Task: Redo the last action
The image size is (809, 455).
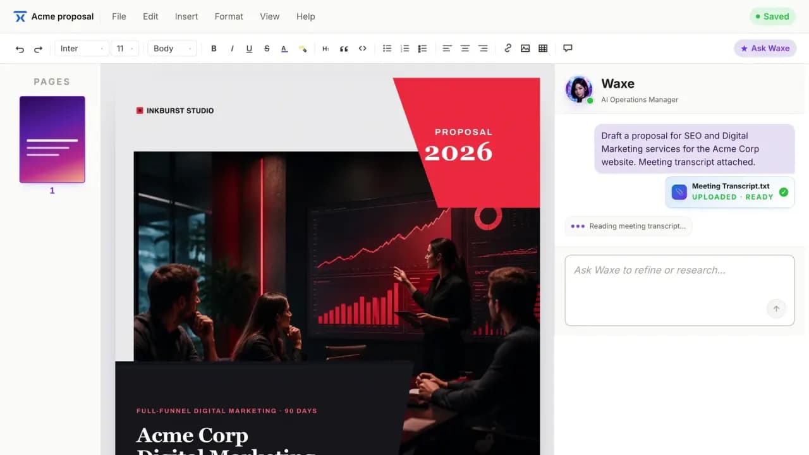Action: click(38, 49)
